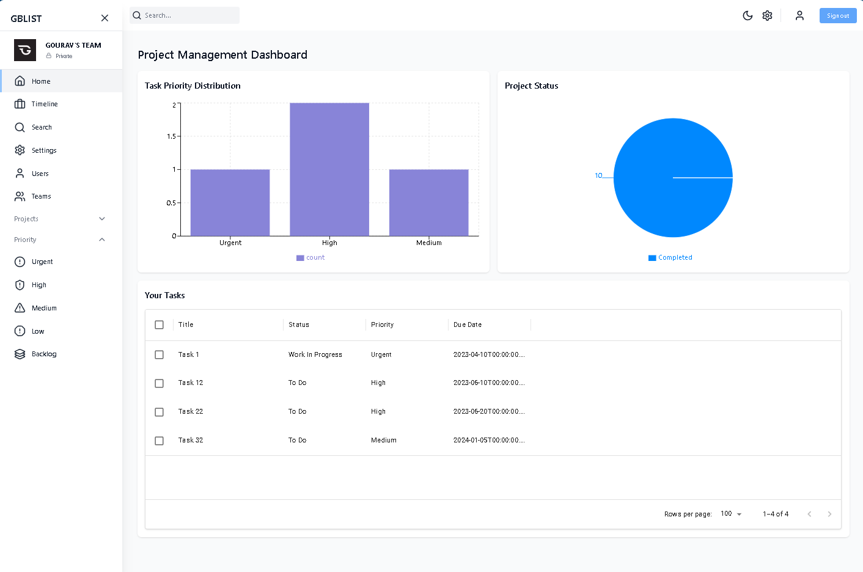Click the magnifier icon in top search box

point(137,15)
